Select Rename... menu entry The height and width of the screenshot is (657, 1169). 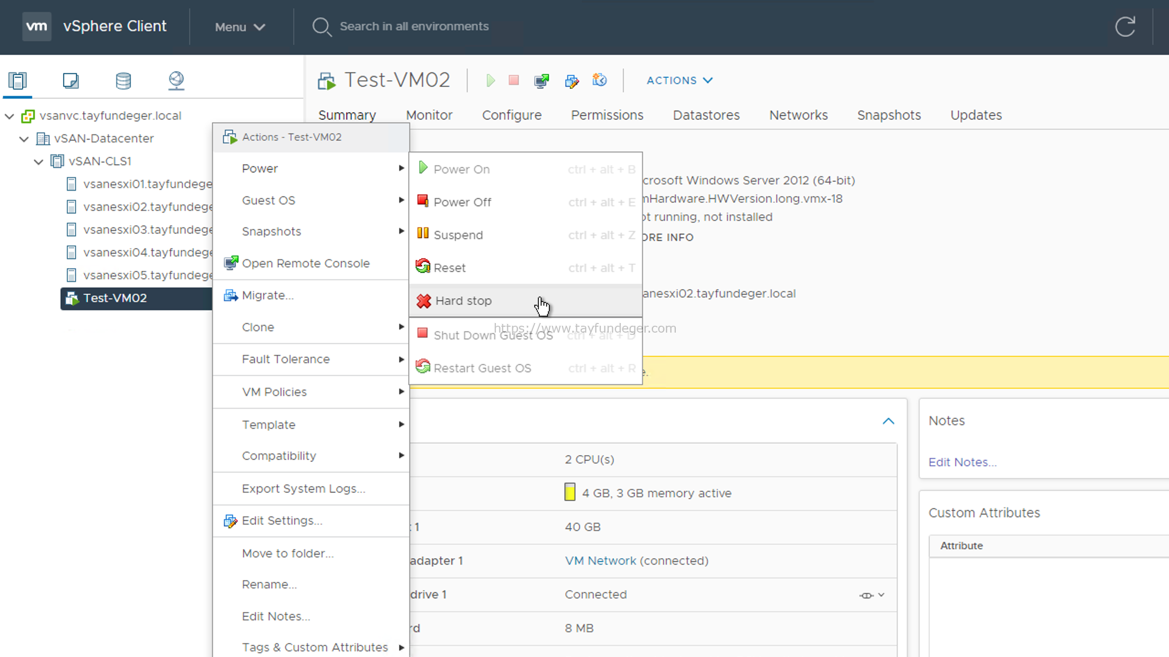pyautogui.click(x=311, y=584)
